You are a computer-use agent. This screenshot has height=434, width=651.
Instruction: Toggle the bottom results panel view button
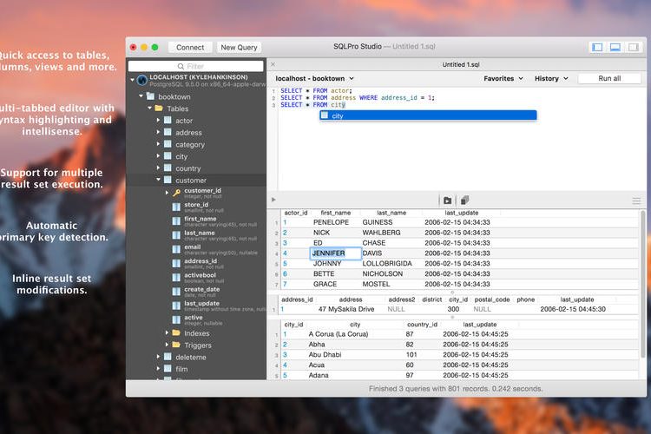click(615, 47)
